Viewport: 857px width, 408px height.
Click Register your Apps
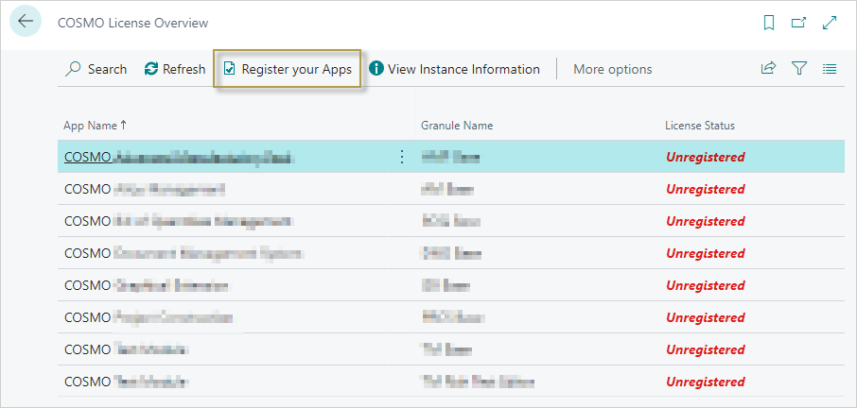coord(288,69)
